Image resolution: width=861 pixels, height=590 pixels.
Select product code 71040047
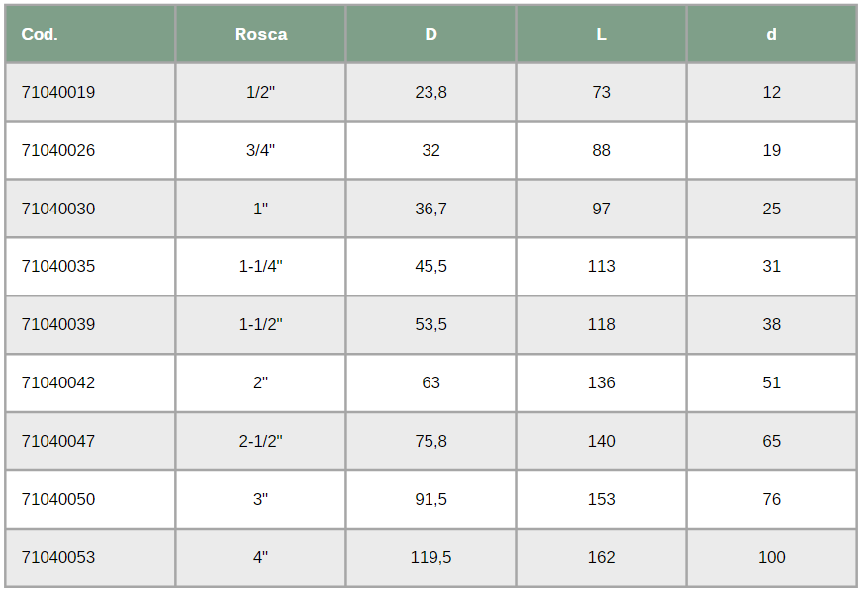pyautogui.click(x=58, y=441)
